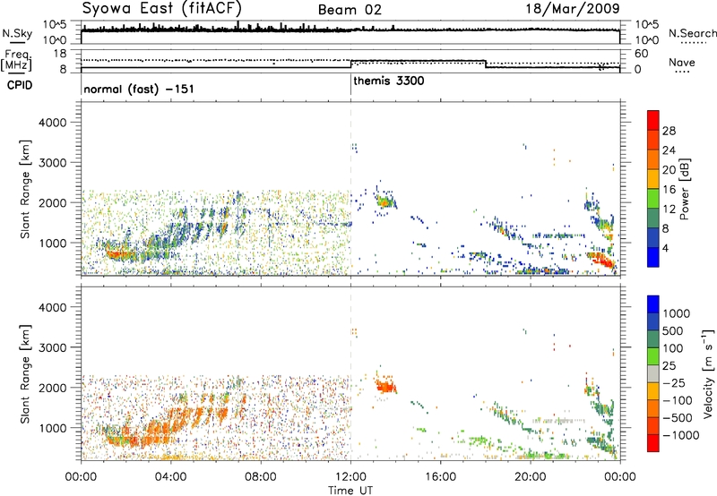Pick the red top segment of Power colorbar
Viewport: 717px width, 496px height.
tap(653, 120)
